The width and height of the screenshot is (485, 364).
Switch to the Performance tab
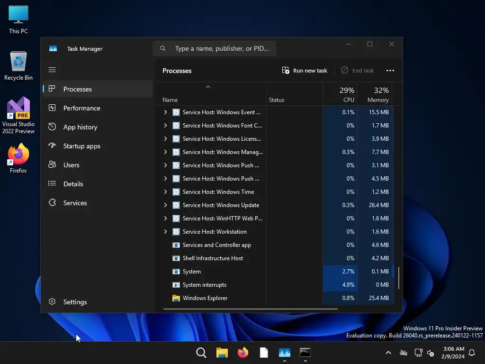click(98, 108)
